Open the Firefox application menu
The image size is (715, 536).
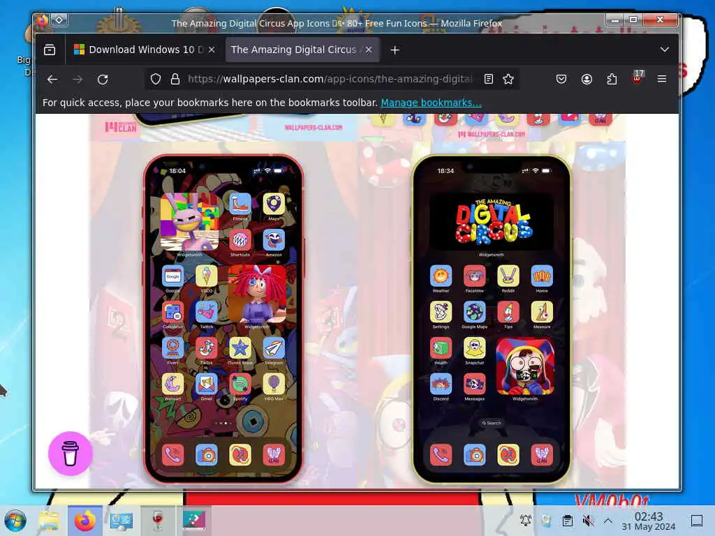coord(662,80)
